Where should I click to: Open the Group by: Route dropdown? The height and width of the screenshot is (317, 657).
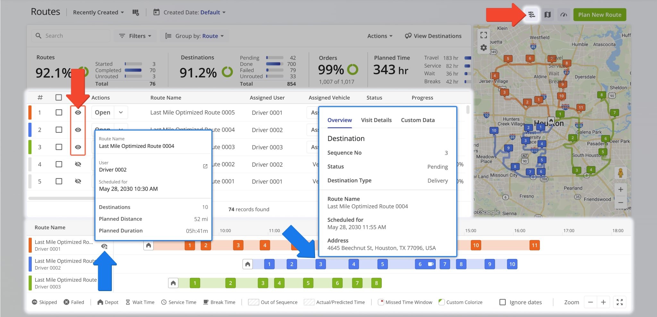[x=194, y=36]
